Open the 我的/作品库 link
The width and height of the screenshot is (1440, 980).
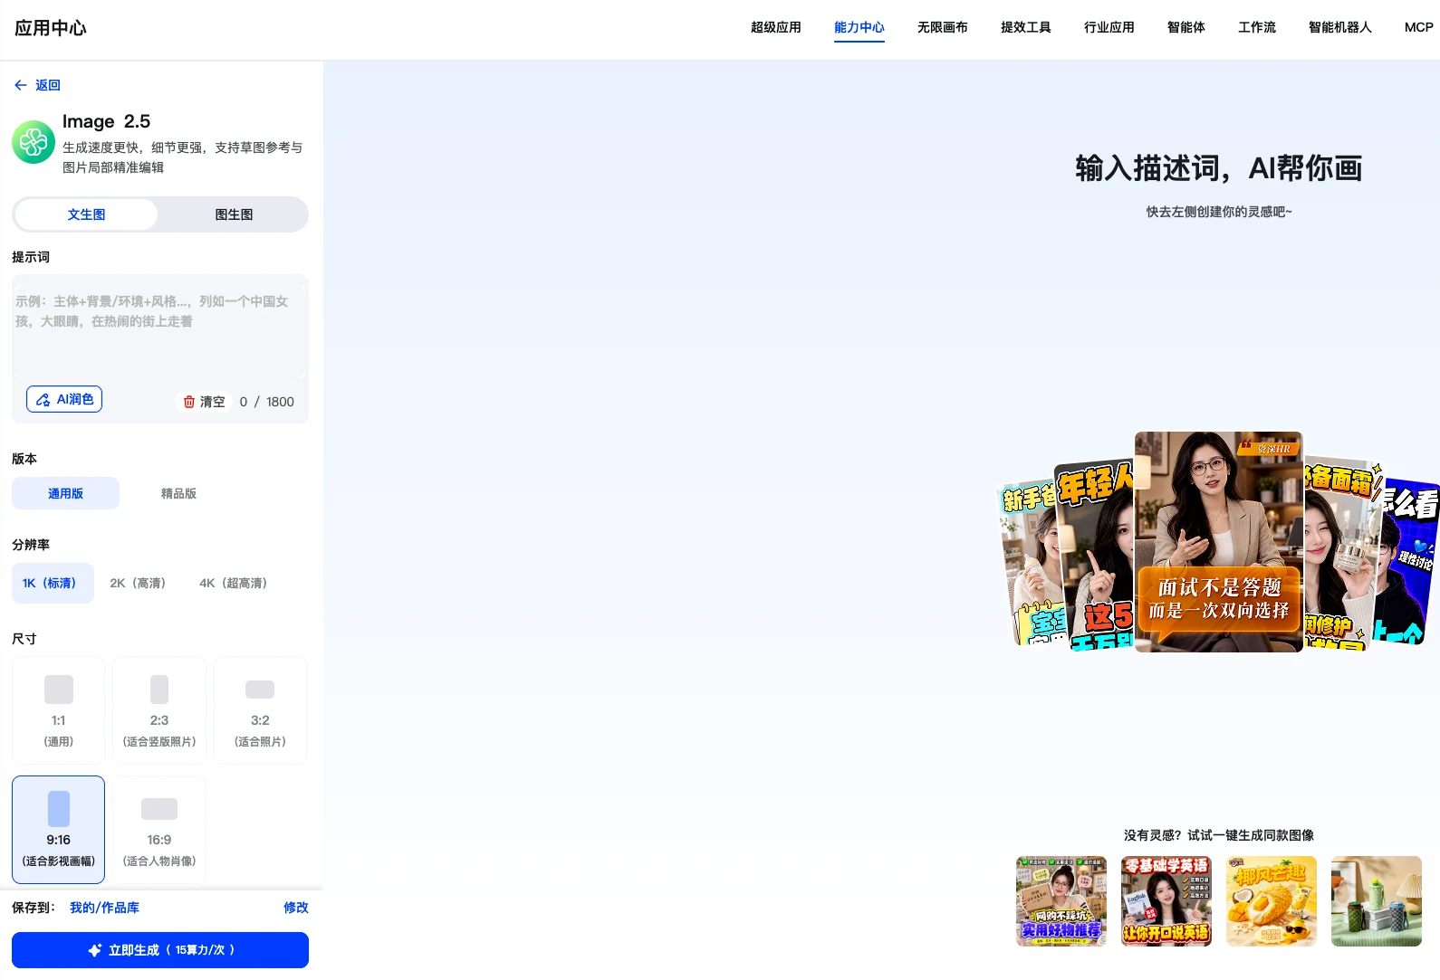coord(104,908)
